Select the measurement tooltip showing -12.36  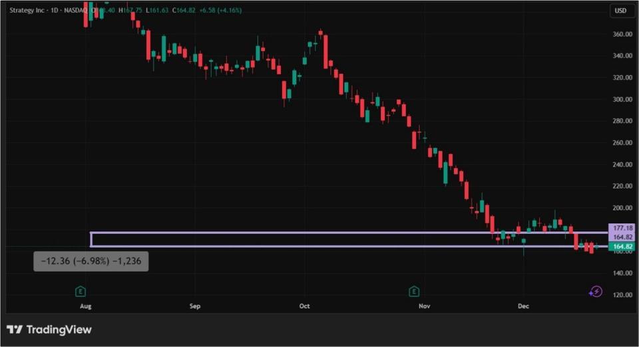tap(91, 261)
